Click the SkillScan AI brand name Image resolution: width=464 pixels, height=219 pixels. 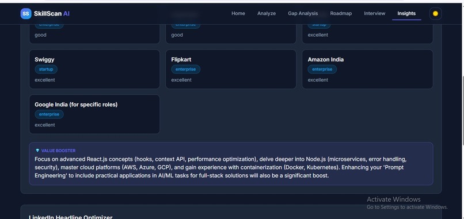[52, 14]
